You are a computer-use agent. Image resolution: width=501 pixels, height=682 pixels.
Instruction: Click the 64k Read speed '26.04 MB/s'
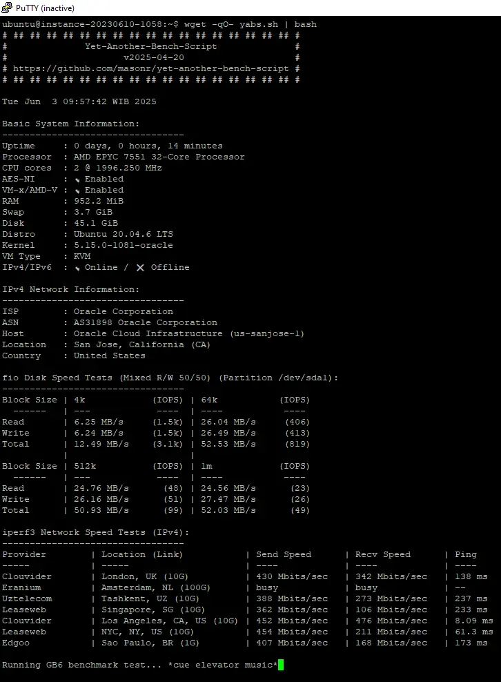(x=228, y=422)
